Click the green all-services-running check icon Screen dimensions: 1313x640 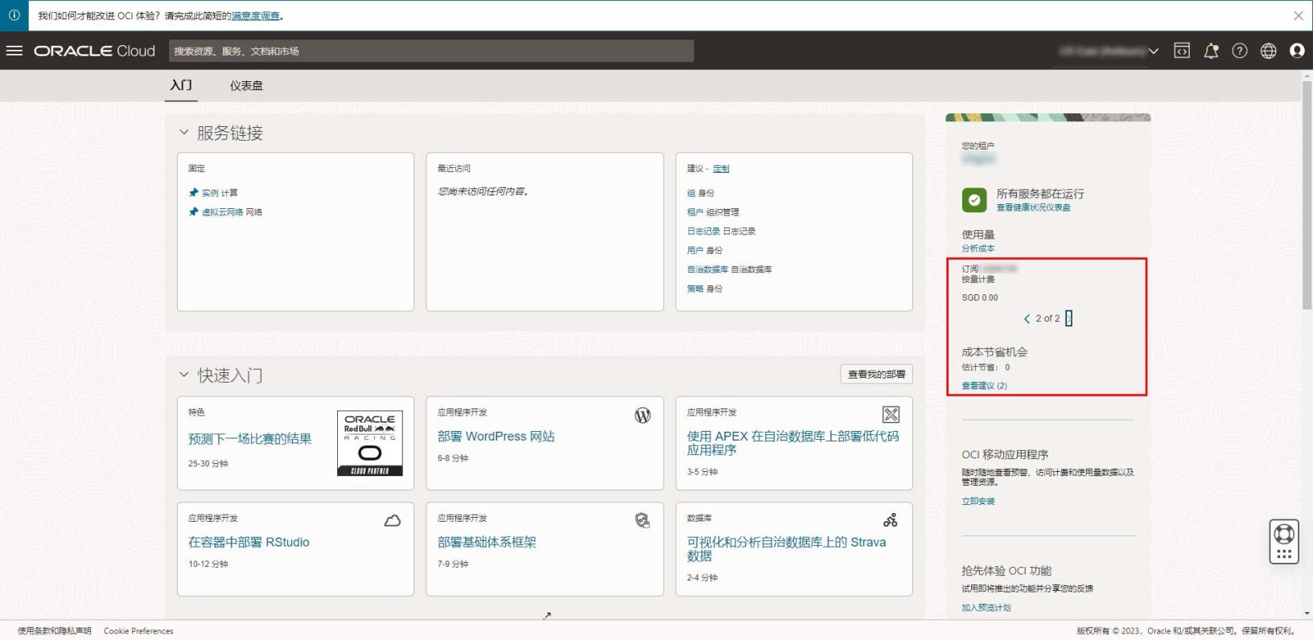tap(974, 200)
